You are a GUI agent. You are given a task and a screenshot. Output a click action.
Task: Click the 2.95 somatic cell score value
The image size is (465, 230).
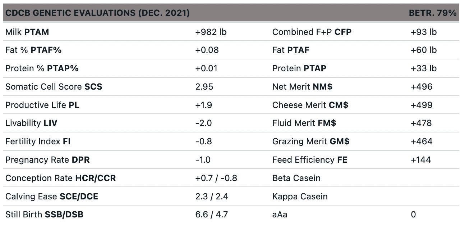point(204,87)
